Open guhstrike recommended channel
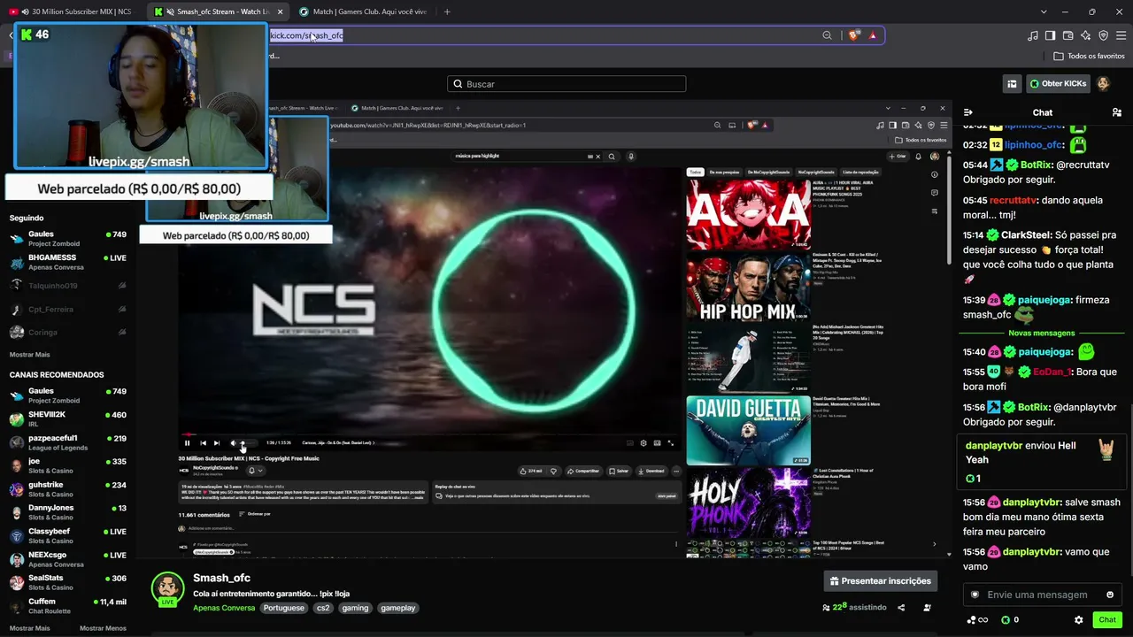This screenshot has width=1133, height=637. (68, 489)
